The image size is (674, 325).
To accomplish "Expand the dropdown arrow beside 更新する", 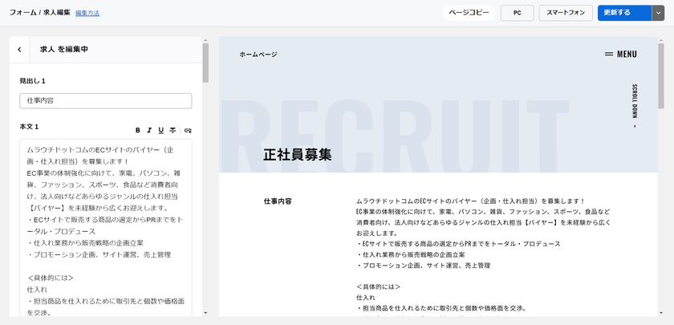I will click(658, 13).
